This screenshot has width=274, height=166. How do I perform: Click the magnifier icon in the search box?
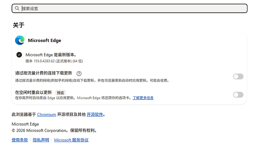(17, 8)
